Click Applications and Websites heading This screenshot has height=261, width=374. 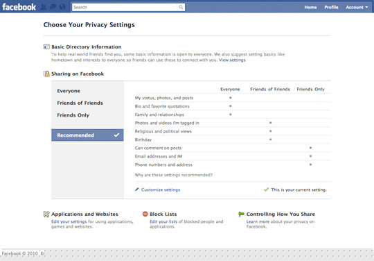click(x=84, y=214)
